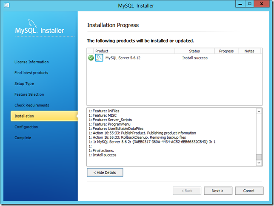This screenshot has width=274, height=206.
Task: Close the MySQL Installer window
Action: (262, 4)
